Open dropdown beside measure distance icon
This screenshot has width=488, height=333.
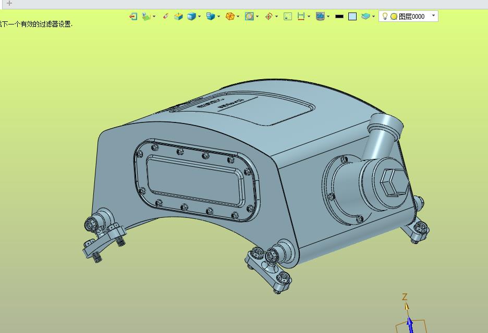(x=309, y=17)
